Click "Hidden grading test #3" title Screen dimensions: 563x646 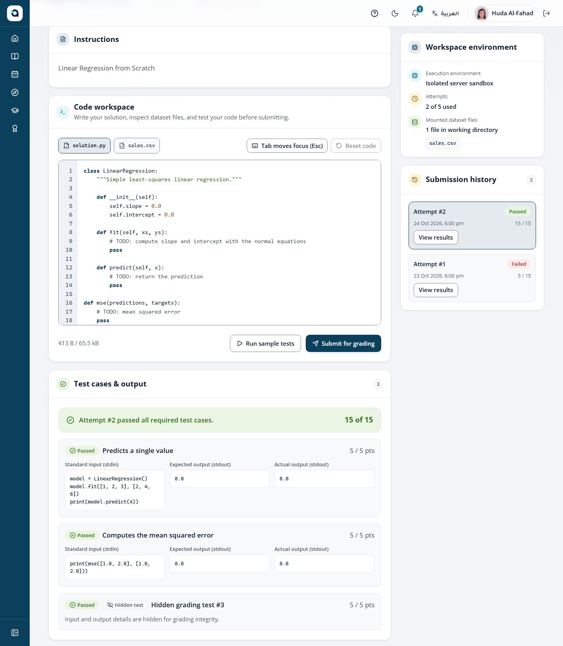(188, 605)
